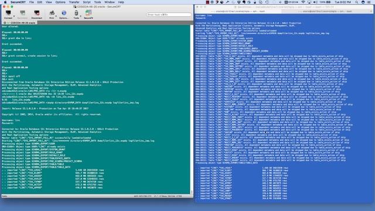Open the Options menu in menu bar
This screenshot has height=211, width=375.
coord(60,2)
